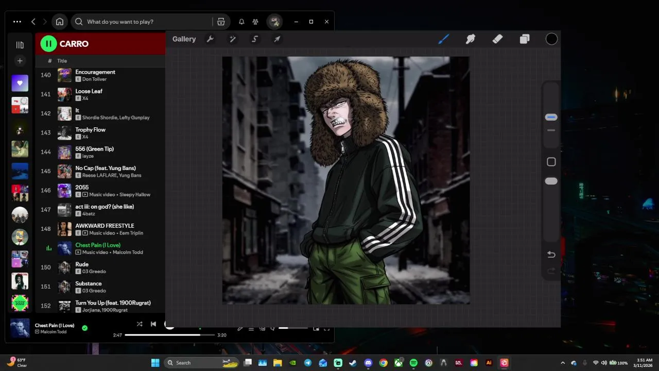Image resolution: width=659 pixels, height=371 pixels.
Task: Open Adobe Illustrator from the taskbar
Action: tap(489, 363)
